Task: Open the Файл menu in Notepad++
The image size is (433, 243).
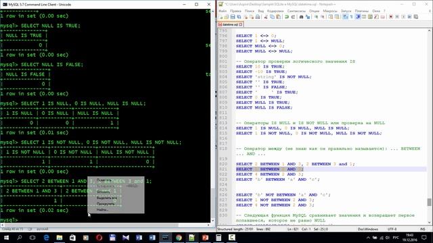Action: pyautogui.click(x=223, y=11)
